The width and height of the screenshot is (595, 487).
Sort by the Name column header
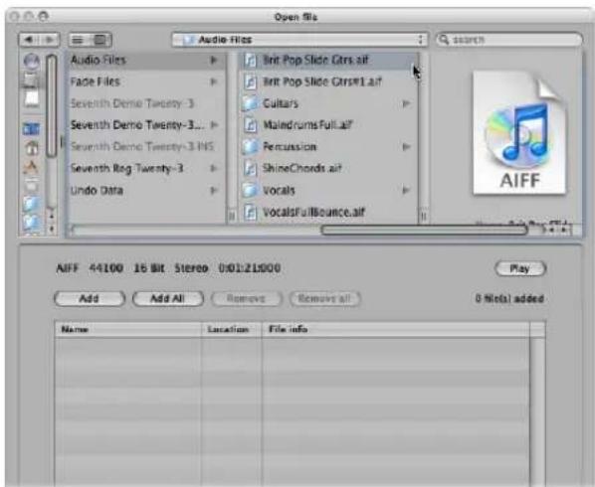coord(128,329)
